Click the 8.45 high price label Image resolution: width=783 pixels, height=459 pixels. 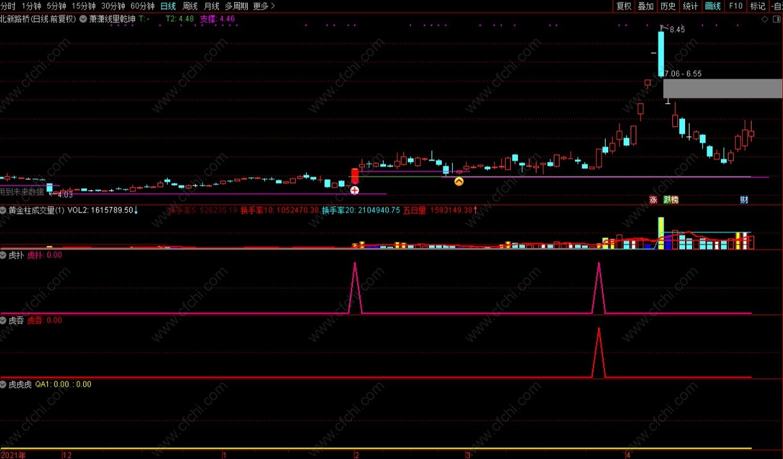[x=677, y=29]
